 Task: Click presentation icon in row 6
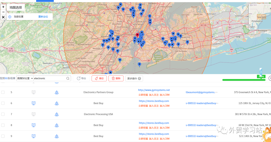point(34,103)
